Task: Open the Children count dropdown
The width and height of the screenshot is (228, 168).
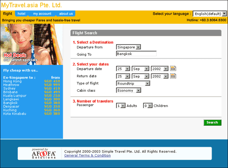Action: pyautogui.click(x=148, y=106)
